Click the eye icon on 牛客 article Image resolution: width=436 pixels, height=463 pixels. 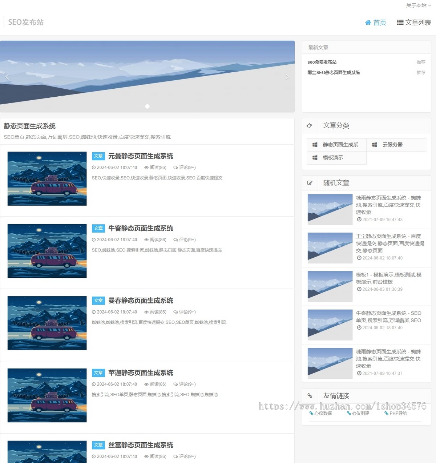[x=146, y=240]
